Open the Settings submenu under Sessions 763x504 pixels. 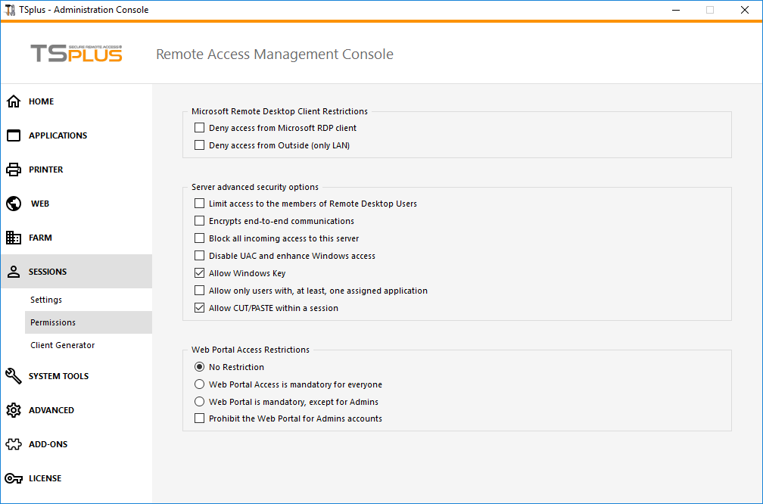[x=46, y=300]
